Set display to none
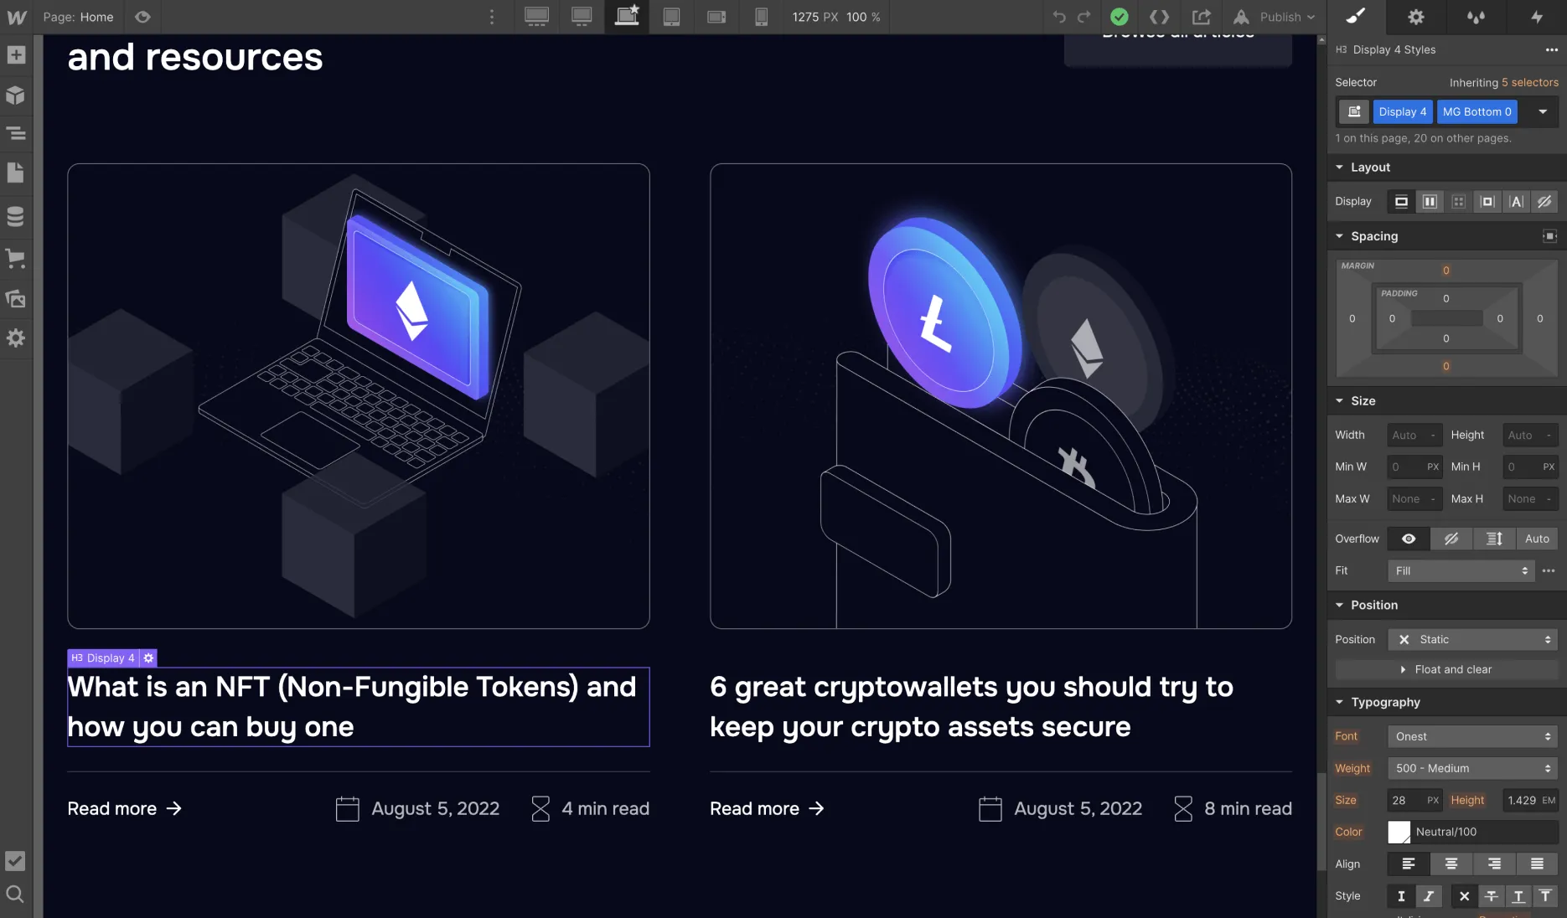This screenshot has height=918, width=1567. pos(1544,201)
